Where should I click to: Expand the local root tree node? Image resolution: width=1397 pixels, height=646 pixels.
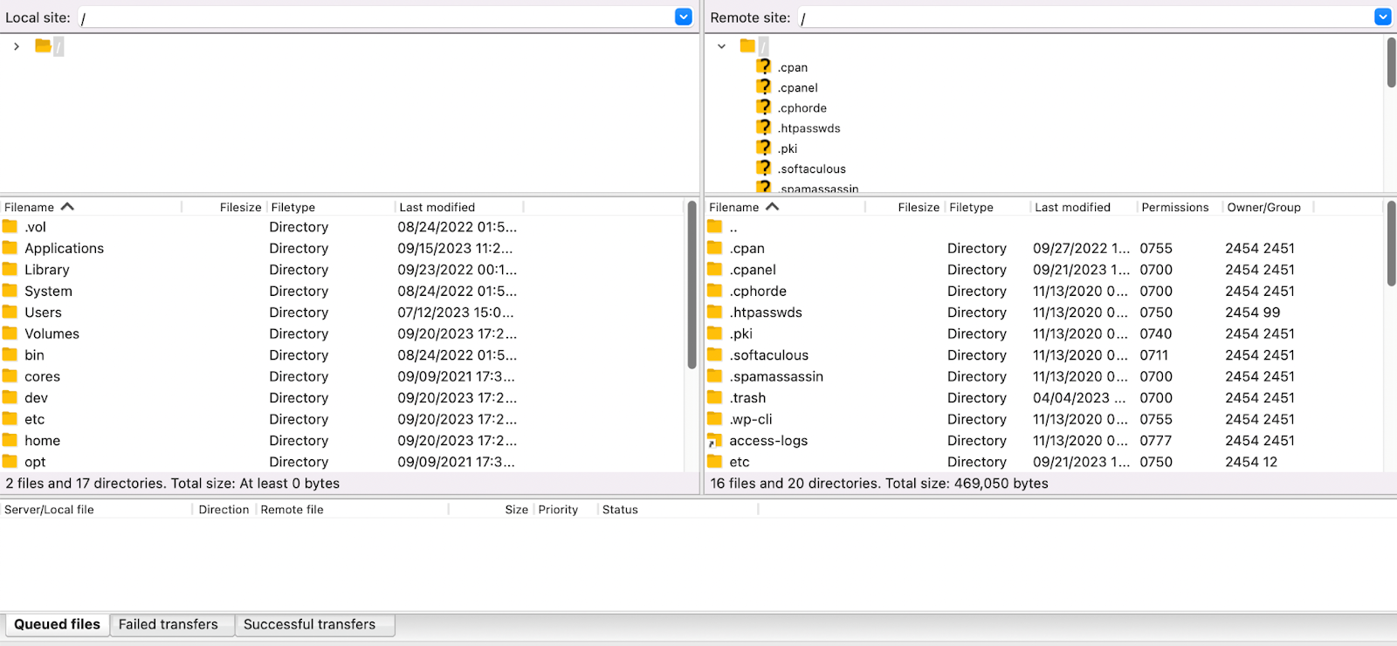[x=17, y=46]
